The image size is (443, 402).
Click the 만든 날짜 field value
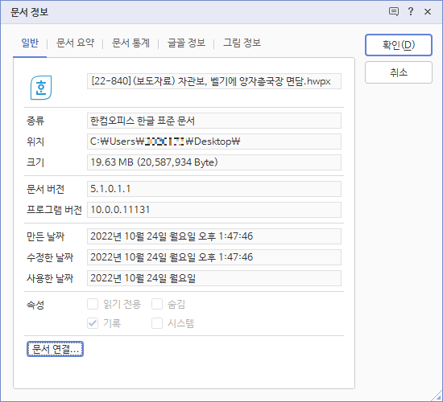[214, 236]
